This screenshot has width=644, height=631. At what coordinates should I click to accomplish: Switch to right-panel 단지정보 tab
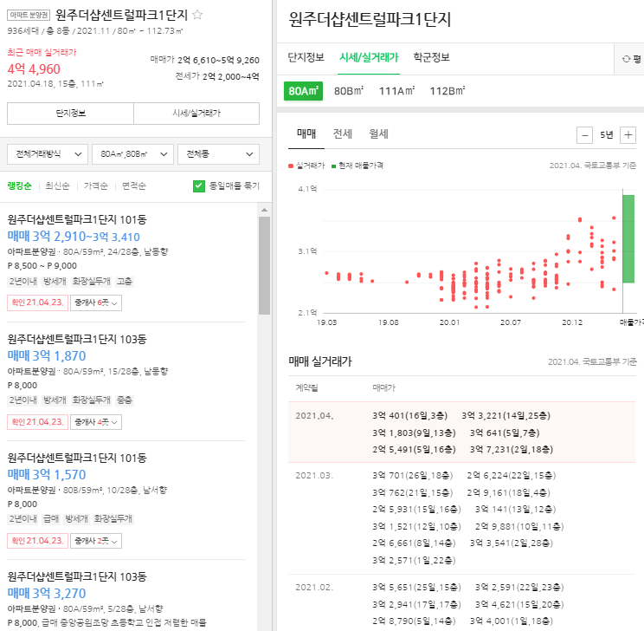coord(306,57)
